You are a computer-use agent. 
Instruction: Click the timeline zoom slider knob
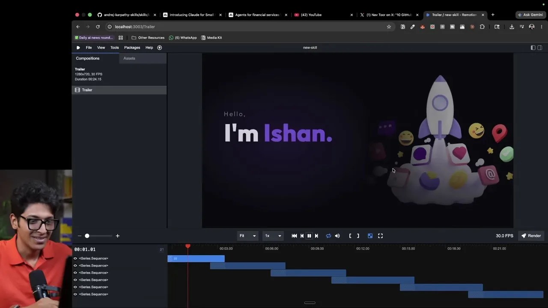click(87, 236)
